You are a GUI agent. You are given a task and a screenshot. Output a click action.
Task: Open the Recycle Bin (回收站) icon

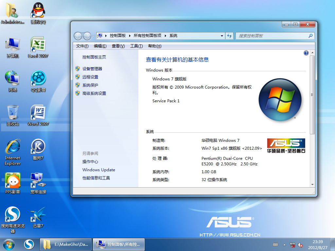click(13, 113)
